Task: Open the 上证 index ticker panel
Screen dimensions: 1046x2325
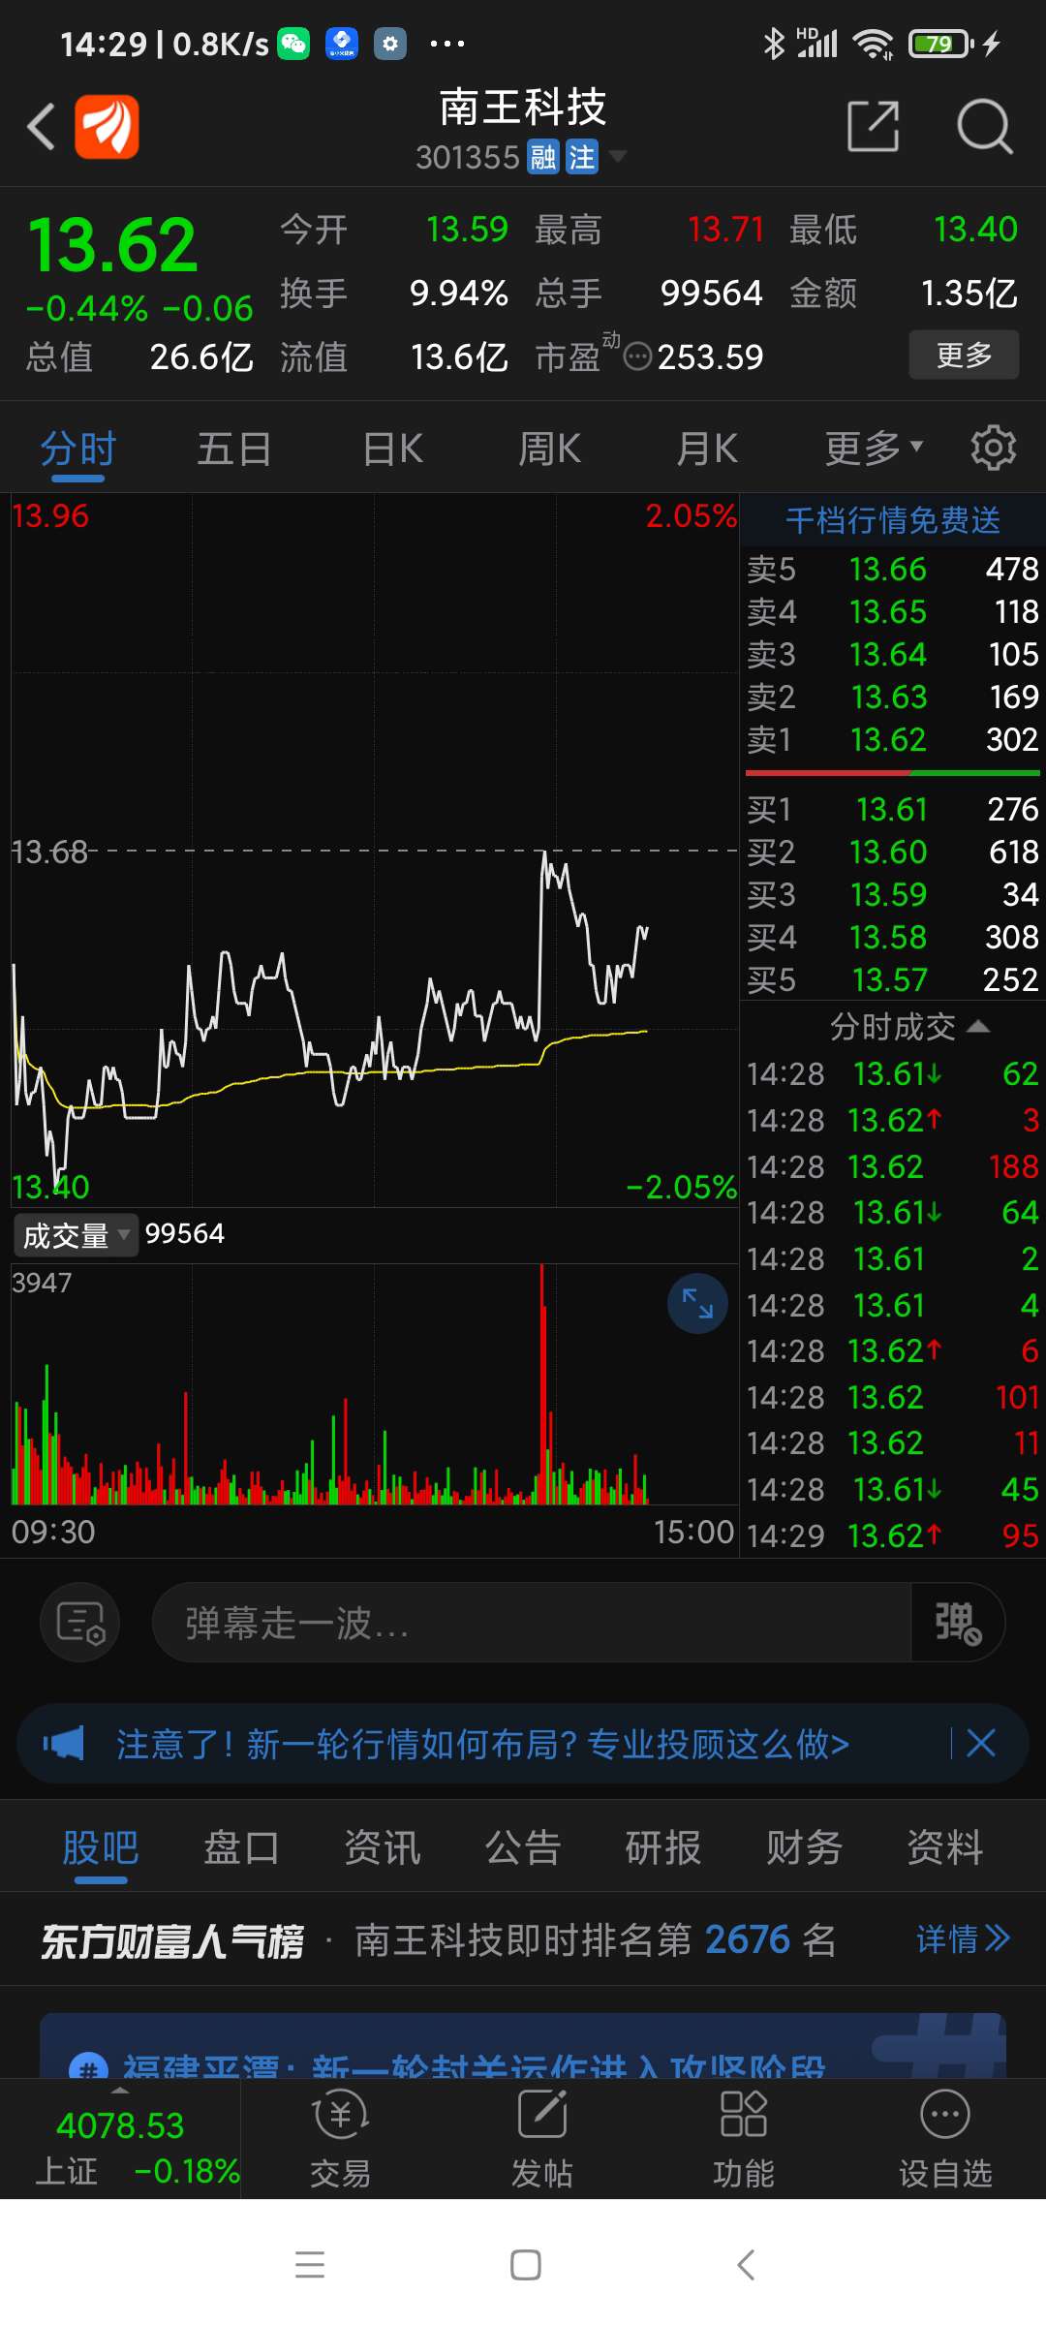Action: pos(120,2139)
